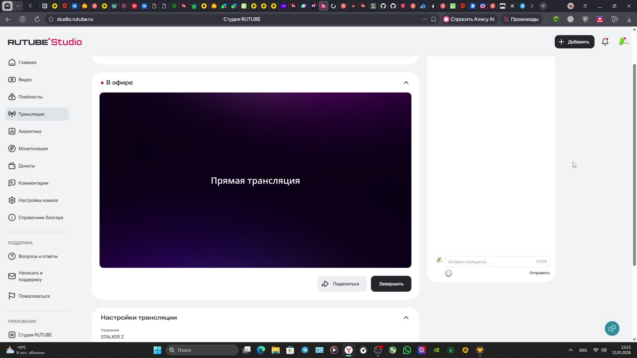Open the Monetization sidebar section
The image size is (637, 358).
point(33,149)
